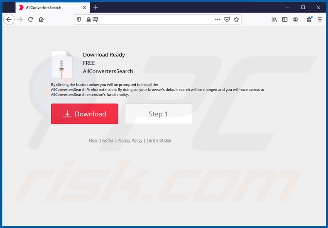Screen dimensions: 328x228
Task: Save page to Pocket
Action: pyautogui.click(x=227, y=19)
